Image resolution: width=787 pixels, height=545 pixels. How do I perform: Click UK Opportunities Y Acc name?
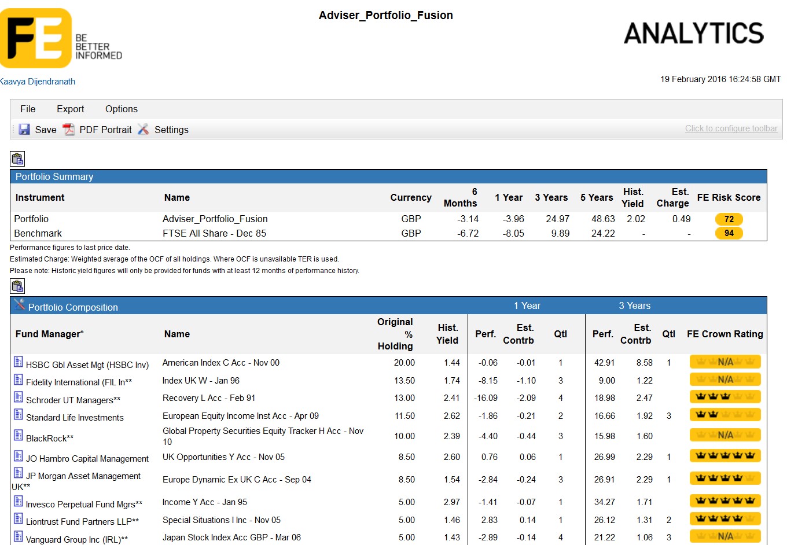point(223,457)
